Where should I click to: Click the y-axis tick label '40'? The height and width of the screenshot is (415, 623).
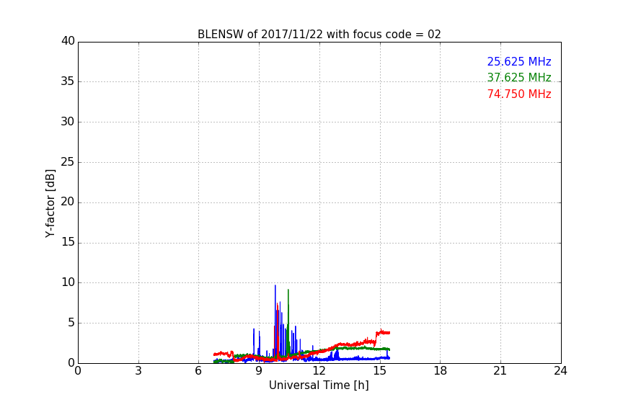click(68, 41)
